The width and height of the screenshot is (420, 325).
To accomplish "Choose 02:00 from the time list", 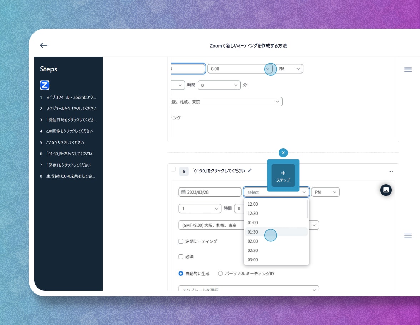I will pos(276,241).
